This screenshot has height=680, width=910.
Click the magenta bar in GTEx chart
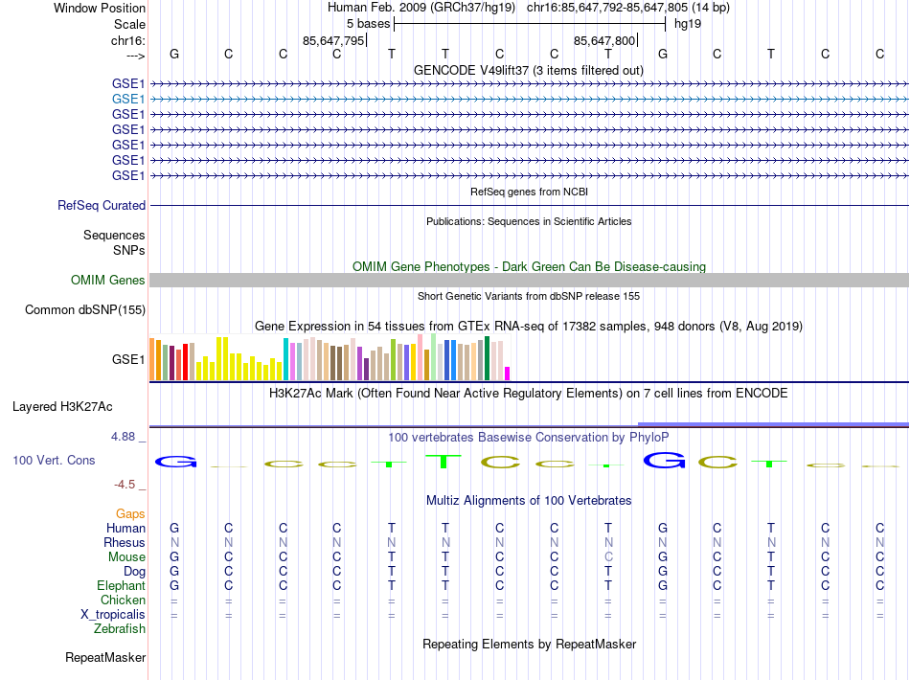[508, 374]
